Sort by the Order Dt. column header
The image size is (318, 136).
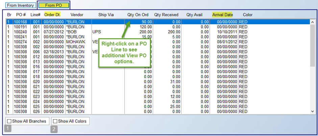[52, 15]
